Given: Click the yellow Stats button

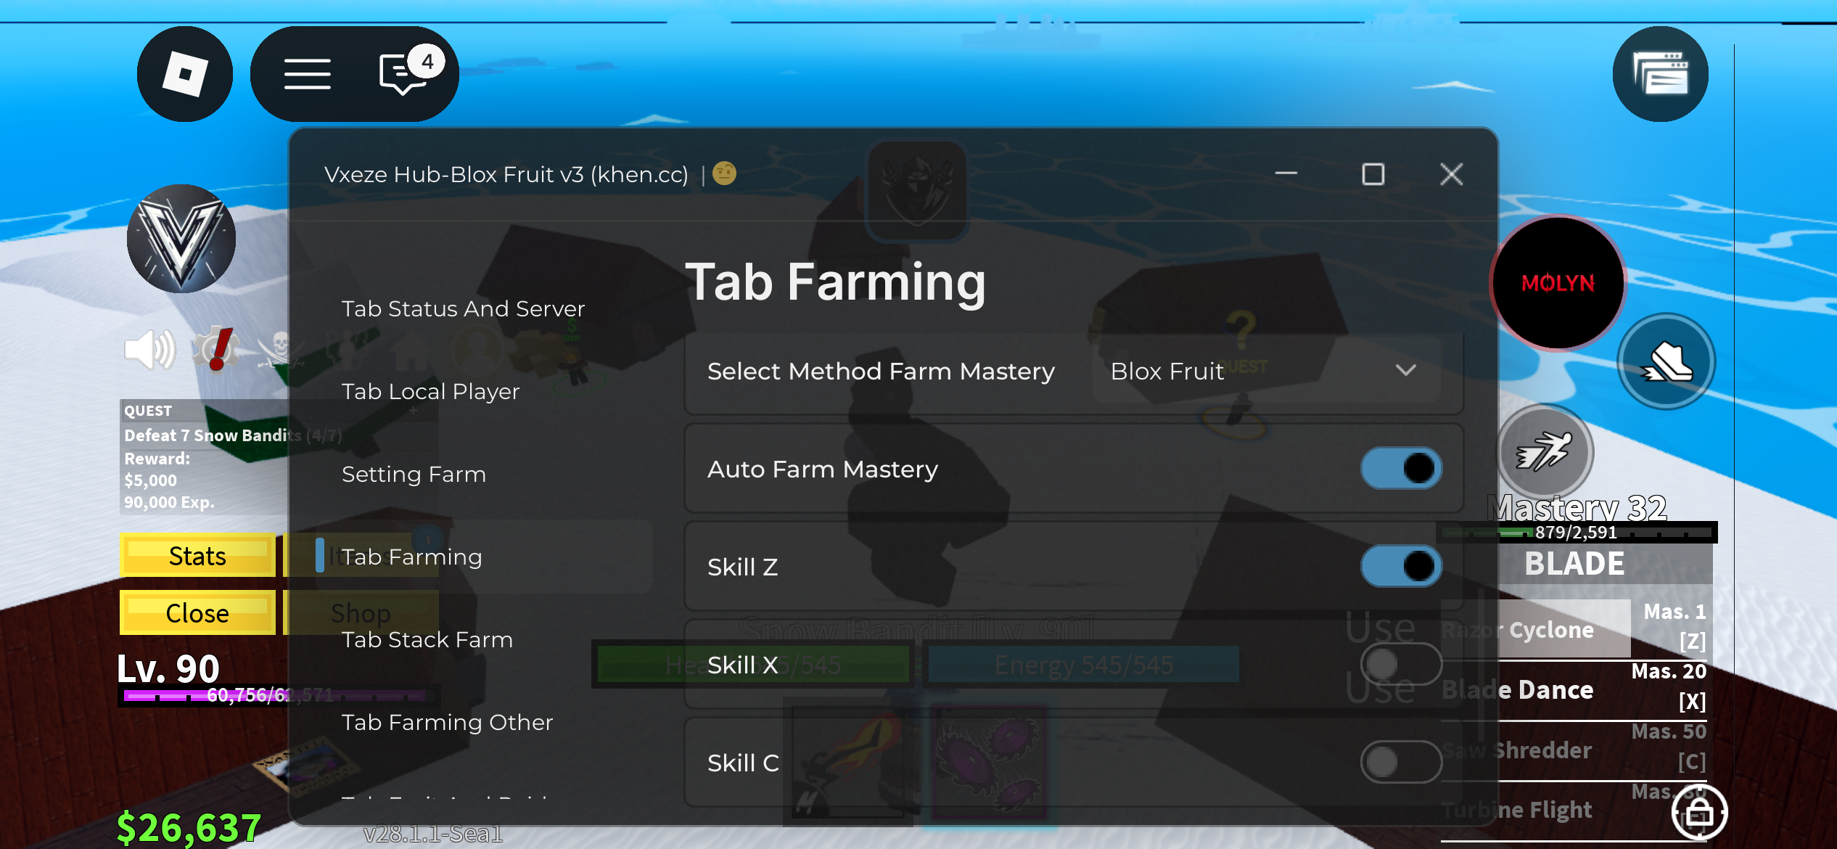Looking at the screenshot, I should [x=197, y=556].
